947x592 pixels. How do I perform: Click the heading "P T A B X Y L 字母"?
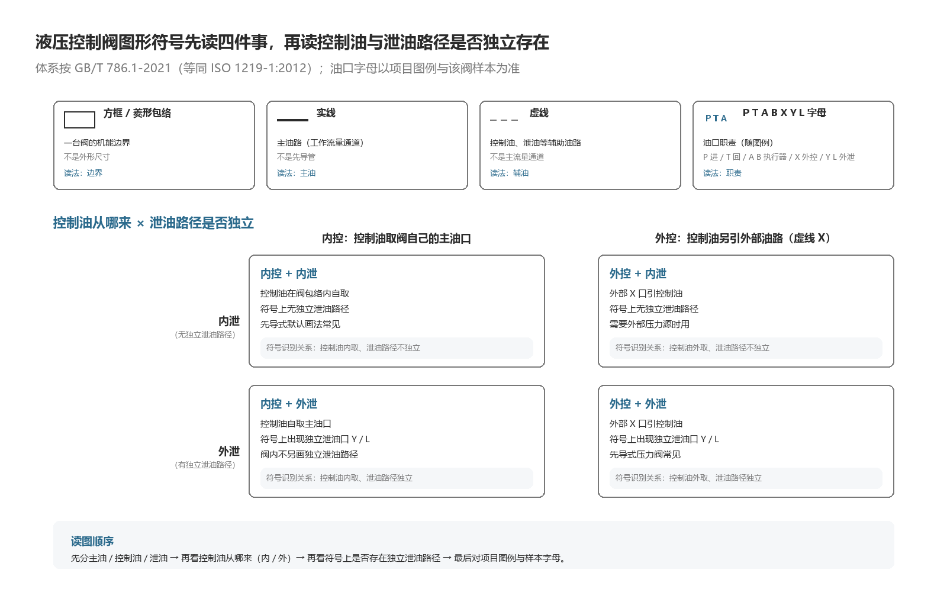pos(785,113)
